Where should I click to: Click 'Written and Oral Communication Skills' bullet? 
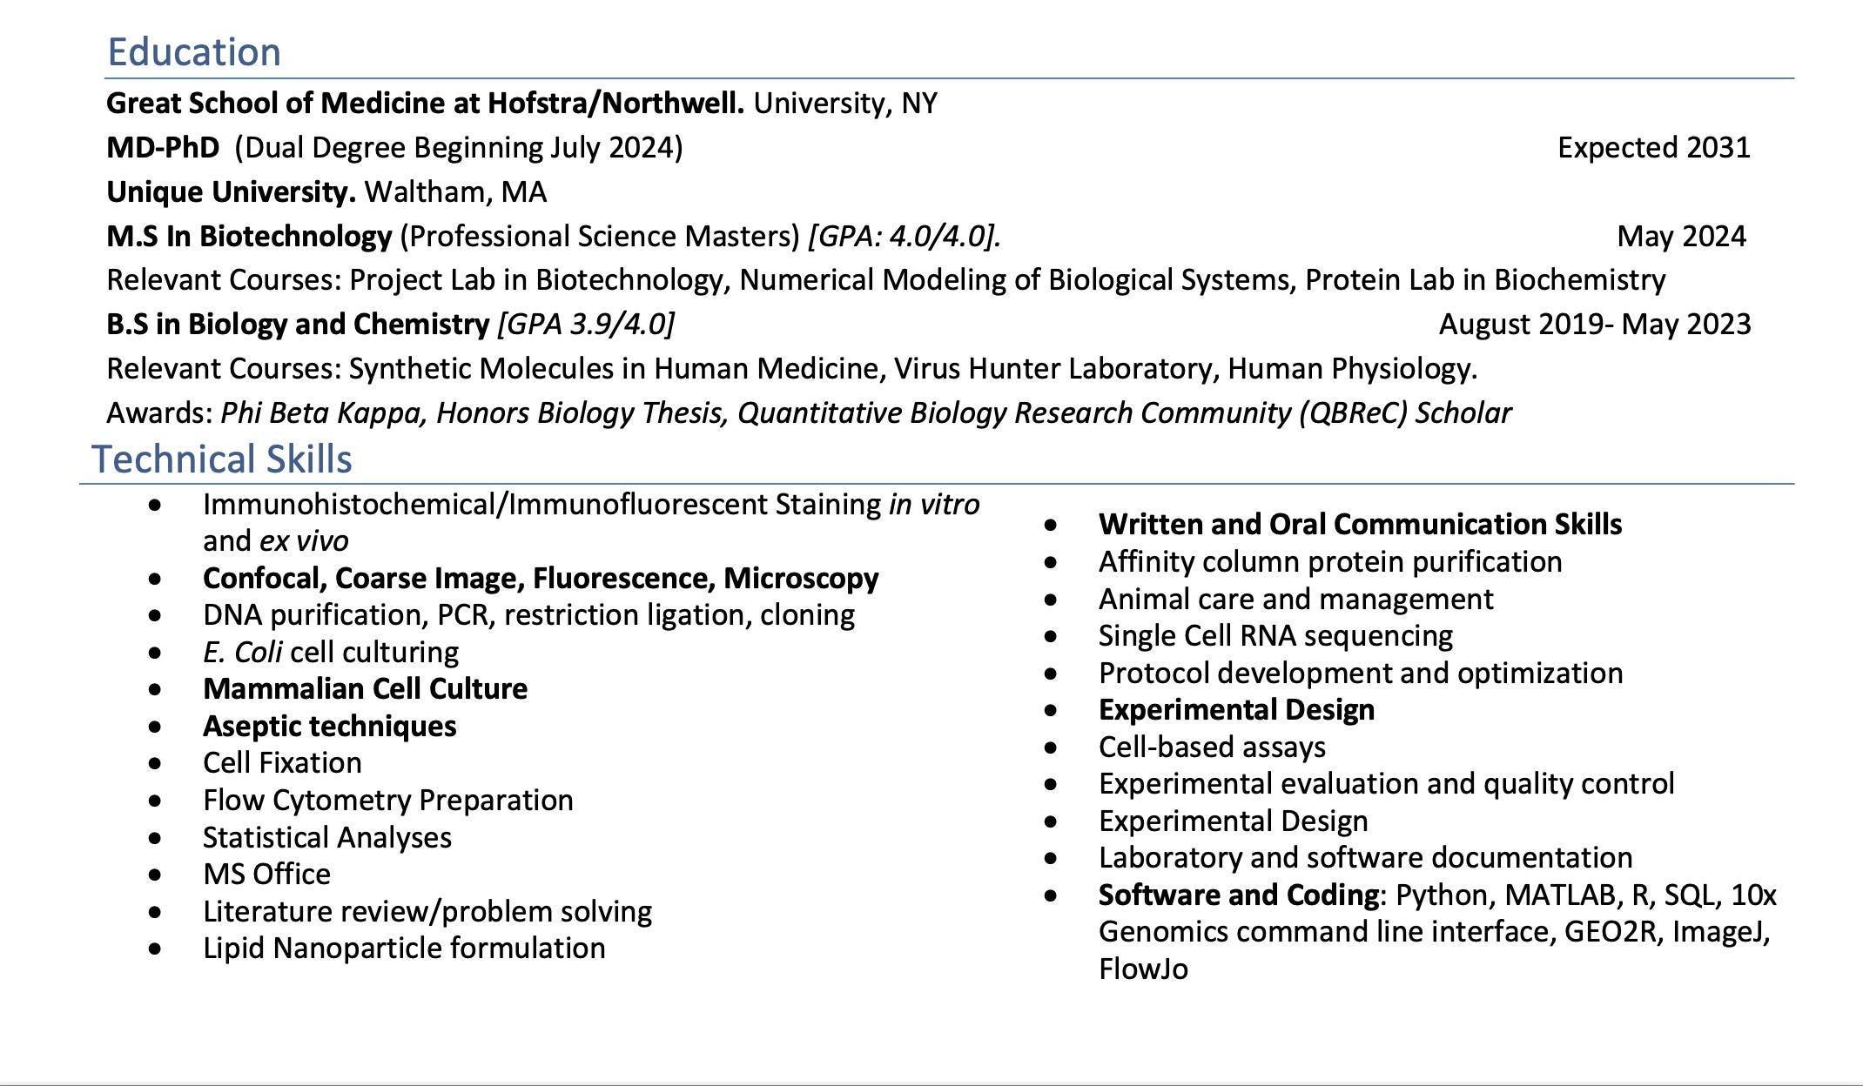point(1360,524)
